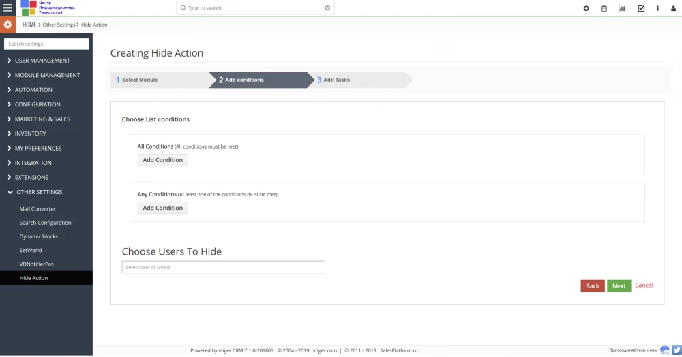
Task: Click the Cancel link
Action: 644,285
